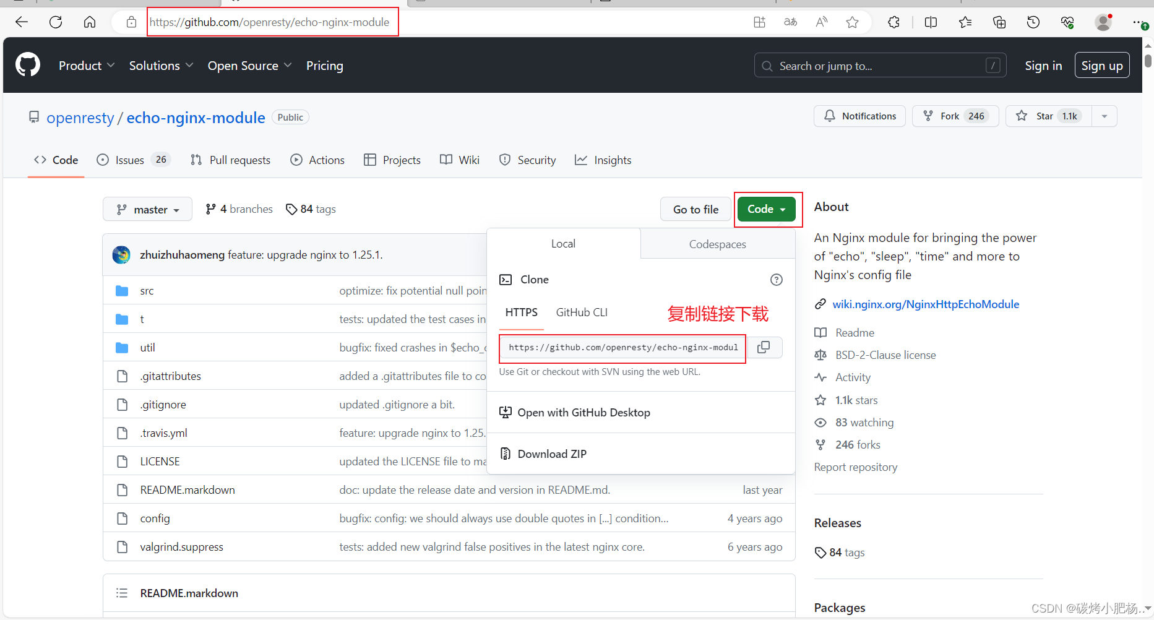This screenshot has width=1154, height=620.
Task: Open the LICENSE file
Action: click(160, 462)
